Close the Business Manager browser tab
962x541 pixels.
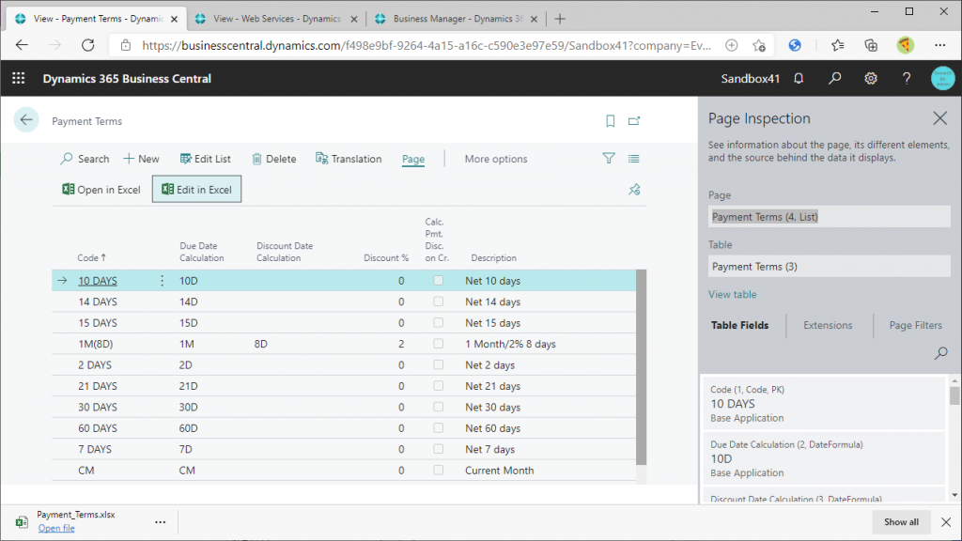coord(534,19)
